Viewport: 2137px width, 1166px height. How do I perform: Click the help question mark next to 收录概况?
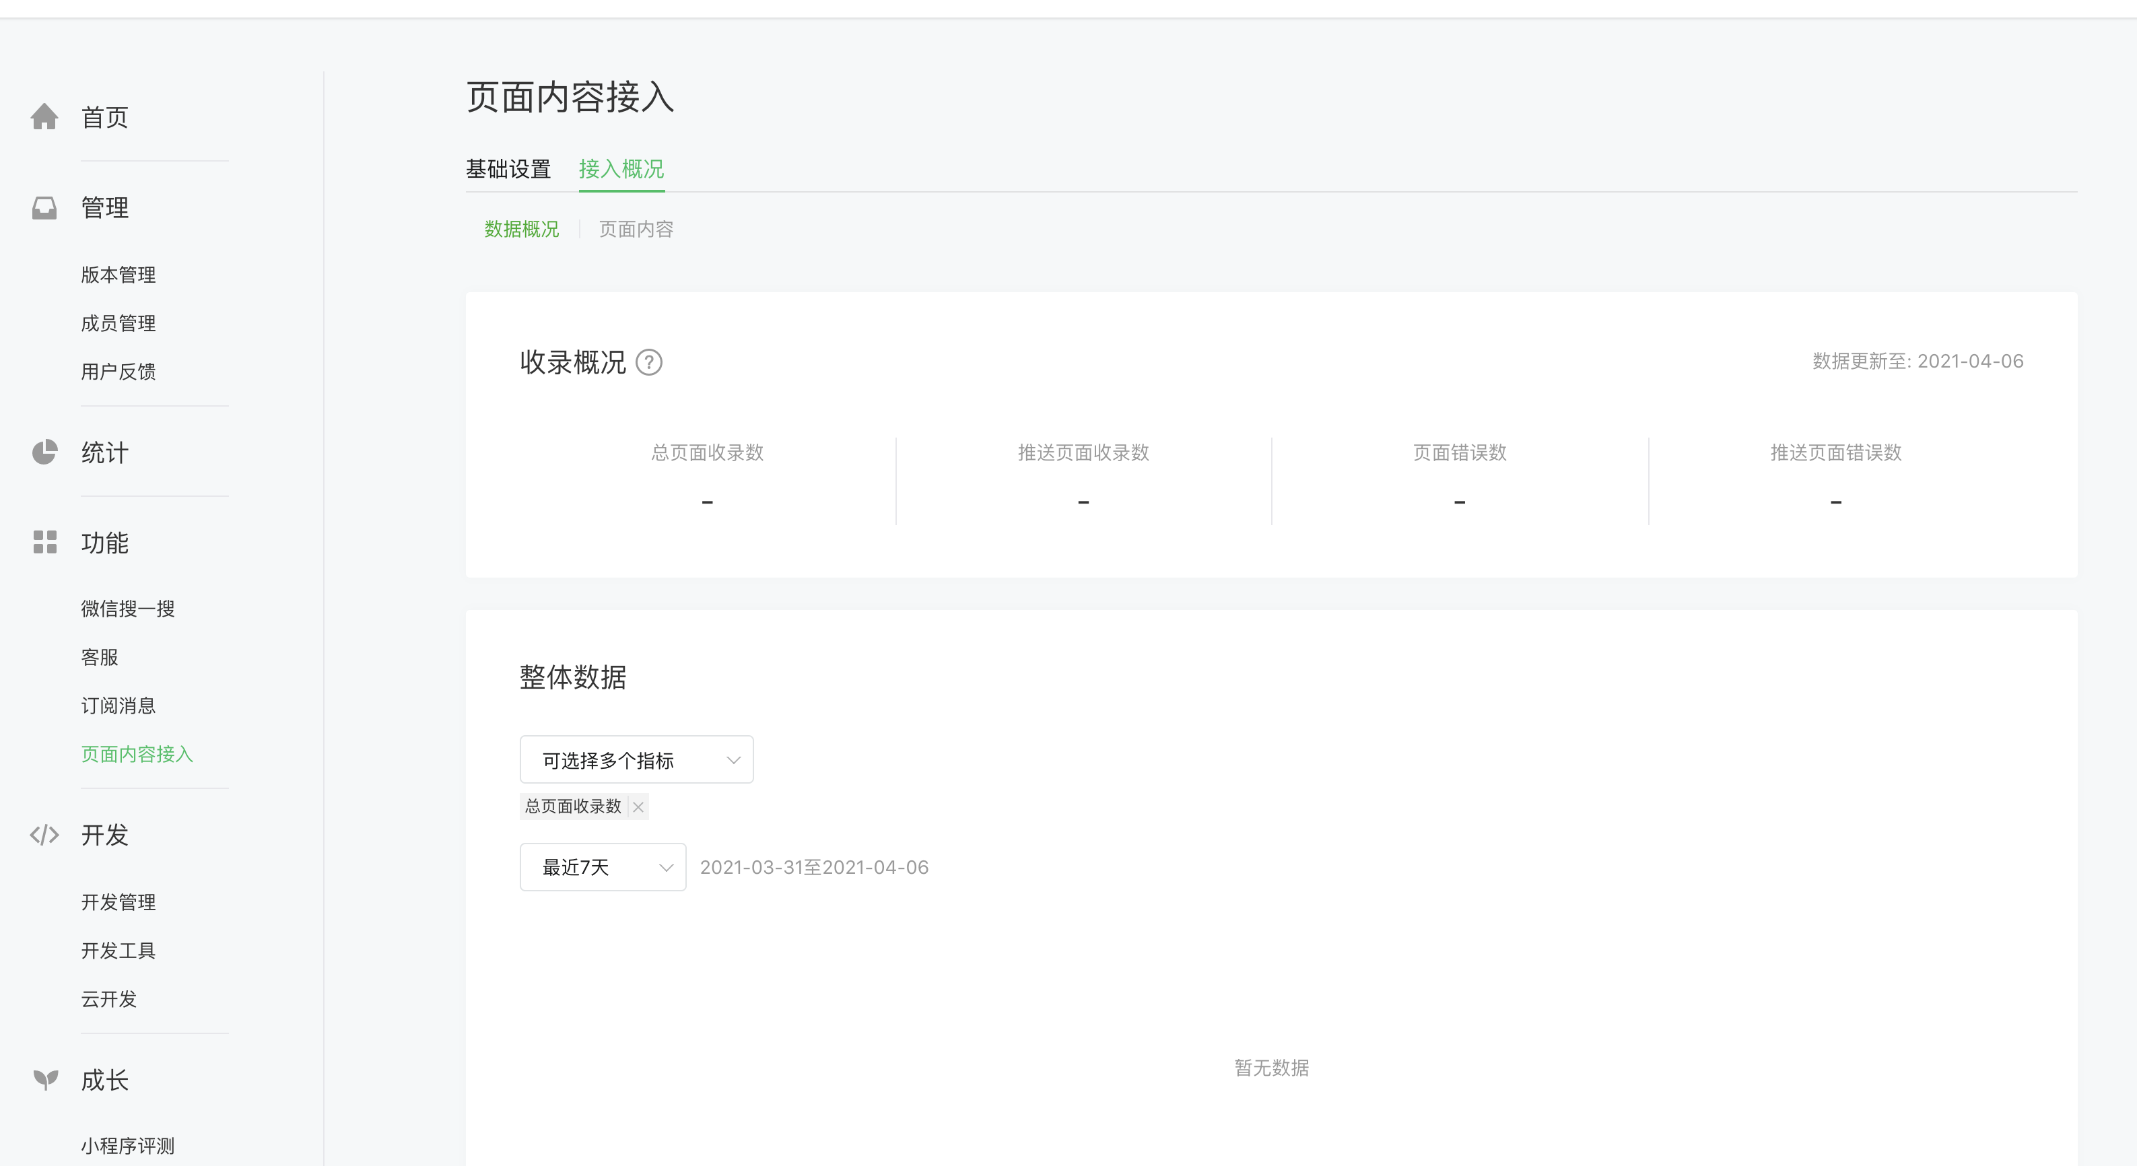tap(649, 362)
